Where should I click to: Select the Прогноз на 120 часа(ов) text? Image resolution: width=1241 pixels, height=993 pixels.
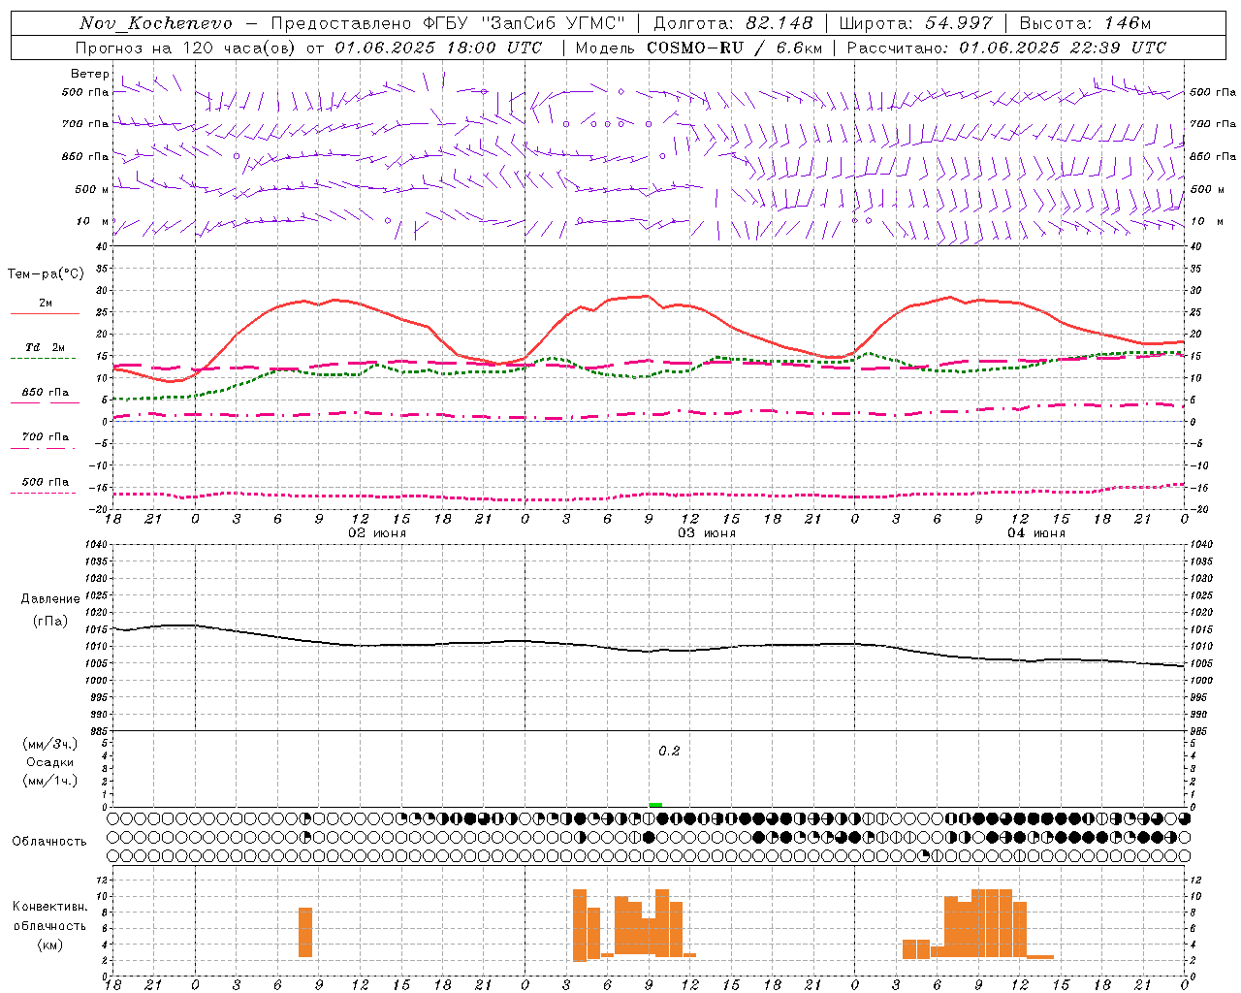pos(186,48)
